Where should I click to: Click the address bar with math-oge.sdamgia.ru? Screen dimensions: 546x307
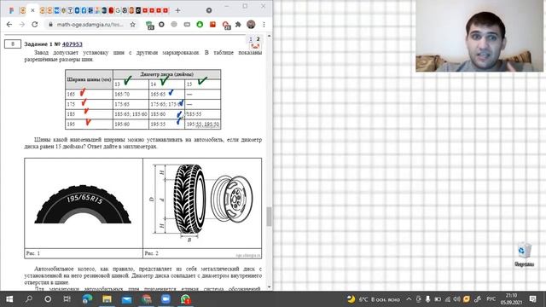click(x=90, y=25)
